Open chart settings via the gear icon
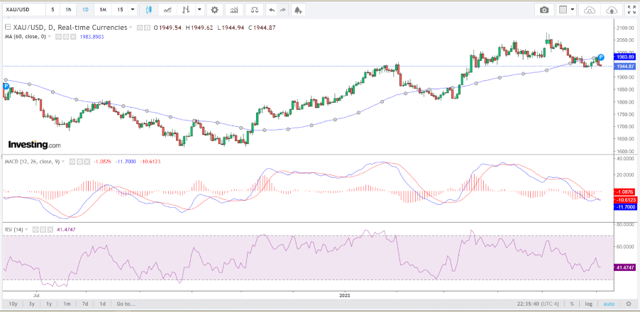This screenshot has width=640, height=312. (x=214, y=10)
